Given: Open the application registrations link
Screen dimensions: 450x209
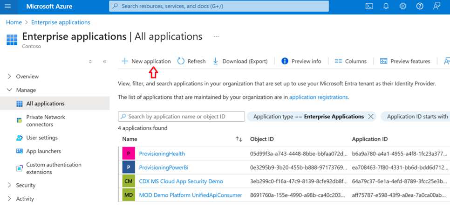Looking at the screenshot, I should [319, 97].
